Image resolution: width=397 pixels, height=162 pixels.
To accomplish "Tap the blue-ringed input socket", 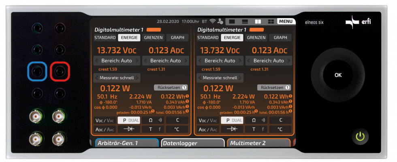I will coord(37,72).
